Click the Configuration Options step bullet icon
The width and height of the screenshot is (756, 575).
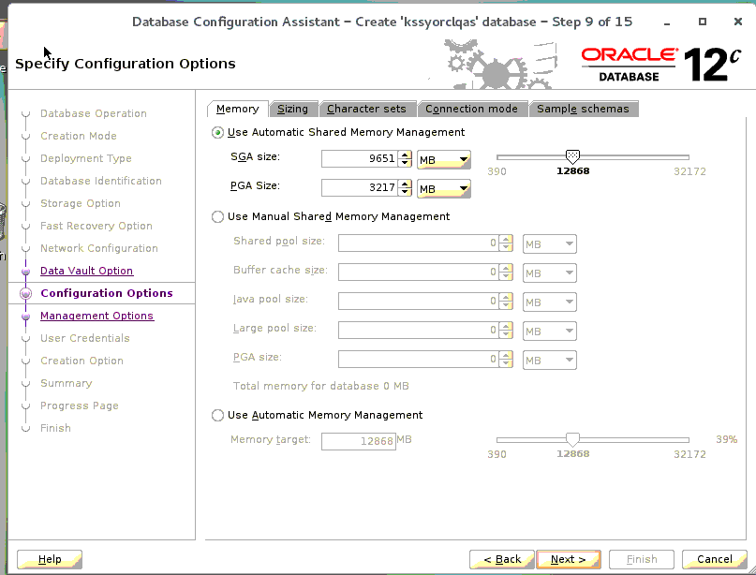tap(25, 294)
